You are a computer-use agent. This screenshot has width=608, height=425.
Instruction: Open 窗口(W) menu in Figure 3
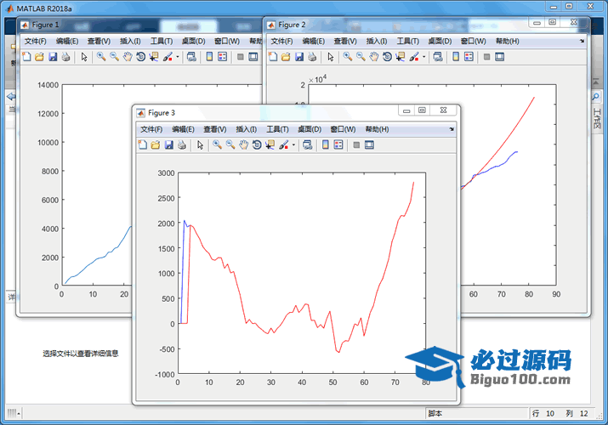click(x=343, y=129)
